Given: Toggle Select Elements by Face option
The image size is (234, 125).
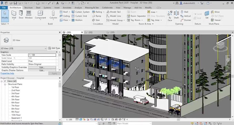Looking at the screenshot, I should click(x=206, y=123).
